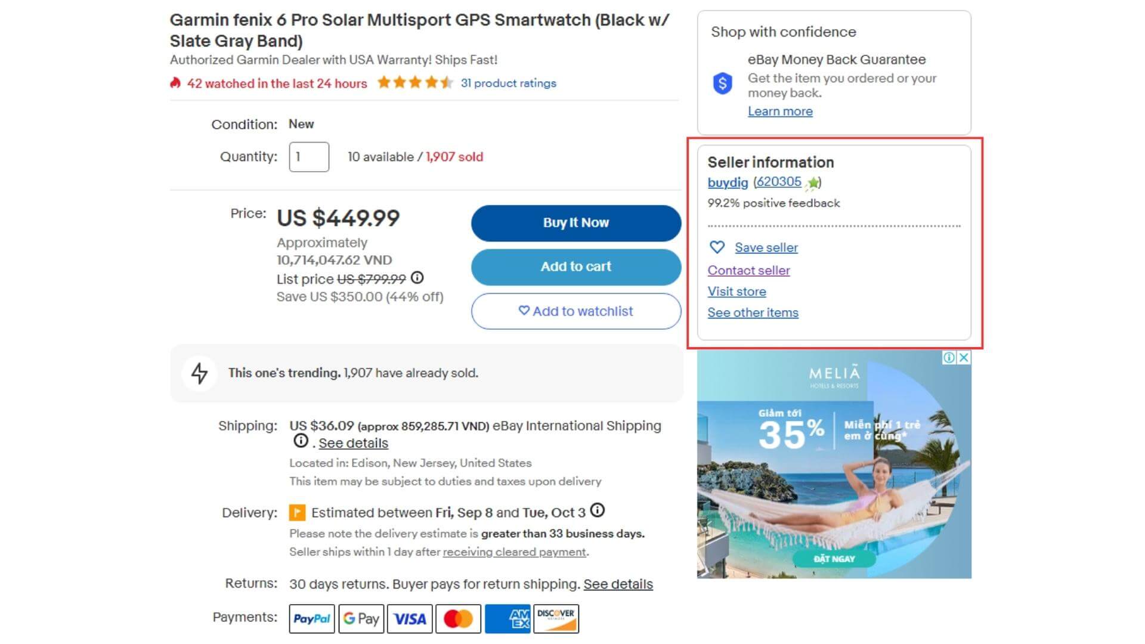Viewport: 1145px width, 644px height.
Task: Click the heart icon beside Save seller
Action: click(x=717, y=247)
